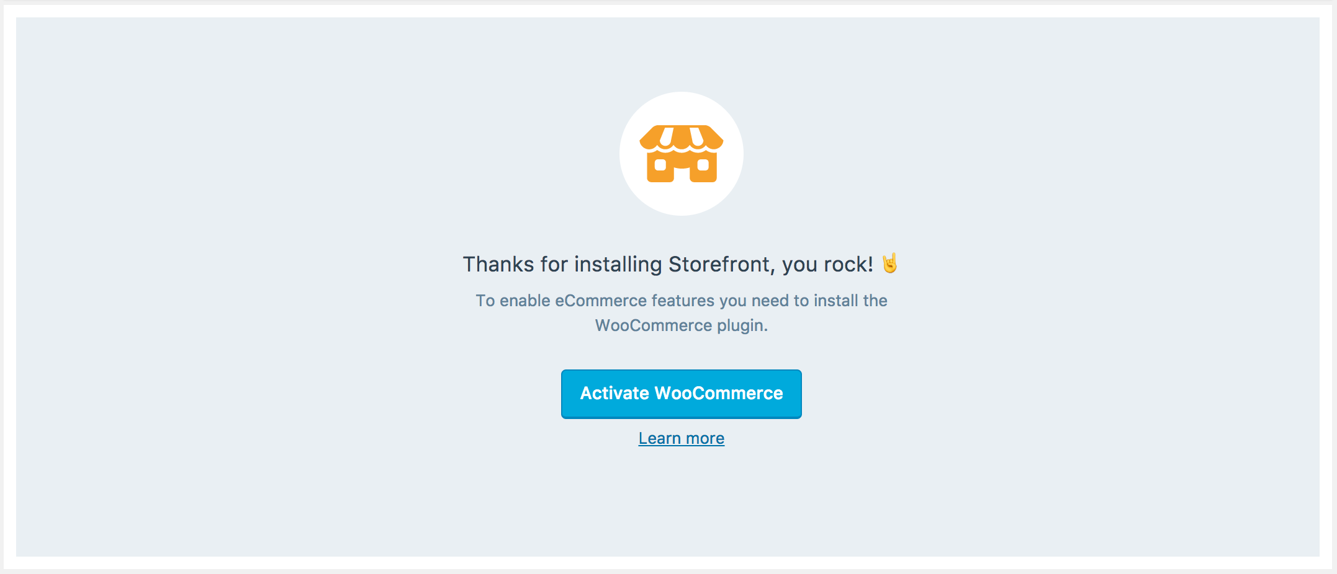Click the rock-on hand emoji
Viewport: 1337px width, 574px height.
point(889,263)
